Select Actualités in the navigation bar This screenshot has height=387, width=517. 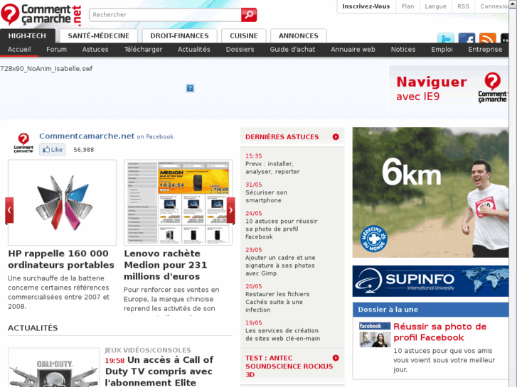coord(194,50)
